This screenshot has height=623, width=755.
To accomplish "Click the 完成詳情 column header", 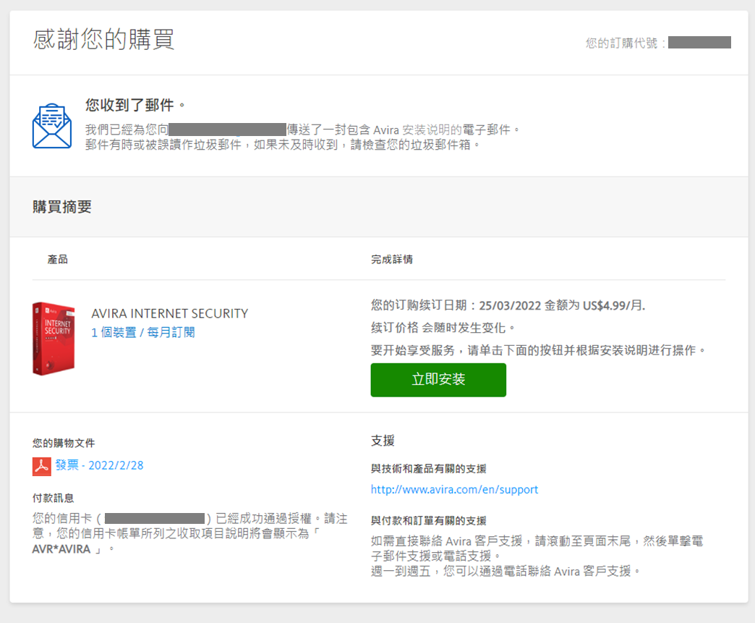I will click(x=391, y=259).
